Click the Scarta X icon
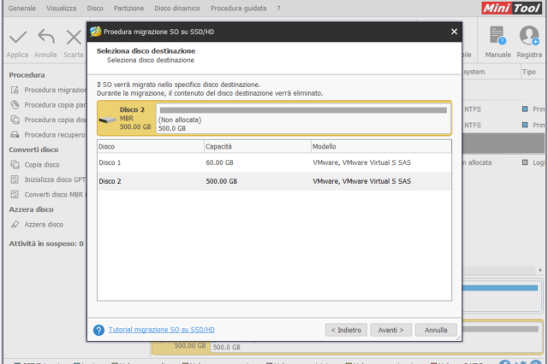Screen dimensions: 548x364 tap(74, 37)
